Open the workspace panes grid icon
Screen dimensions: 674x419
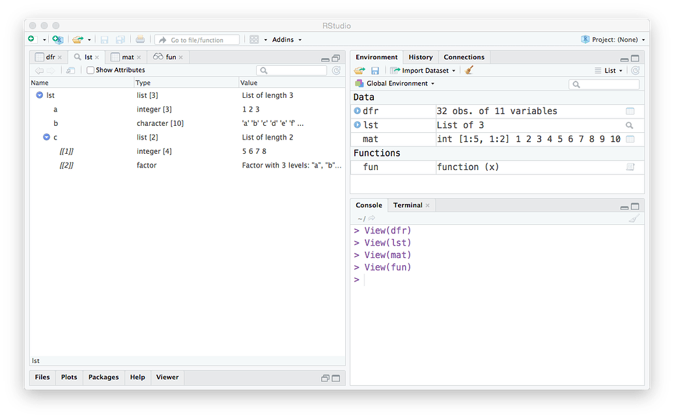pyautogui.click(x=254, y=40)
